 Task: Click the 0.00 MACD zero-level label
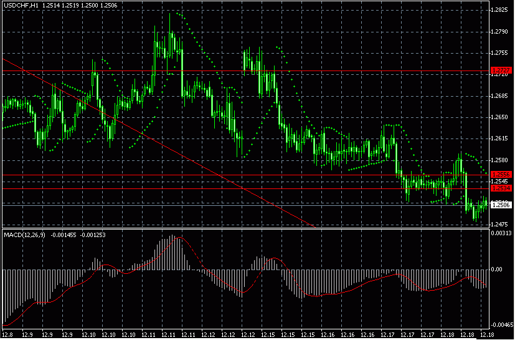pos(496,270)
